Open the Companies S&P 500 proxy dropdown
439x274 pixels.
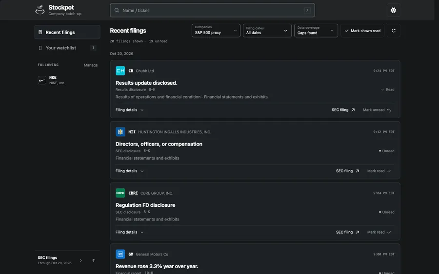(216, 31)
